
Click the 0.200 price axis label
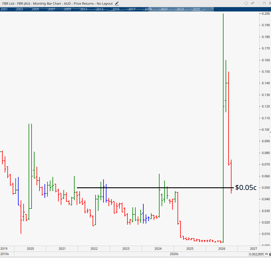266,14
